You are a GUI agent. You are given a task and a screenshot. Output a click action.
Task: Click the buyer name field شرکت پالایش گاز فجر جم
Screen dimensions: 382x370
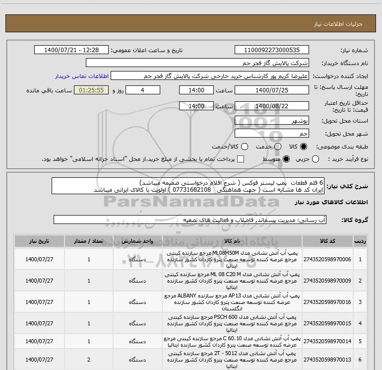[197, 63]
